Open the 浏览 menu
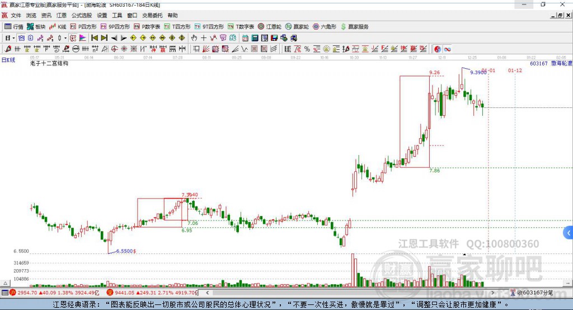The height and width of the screenshot is (310, 573). (31, 15)
